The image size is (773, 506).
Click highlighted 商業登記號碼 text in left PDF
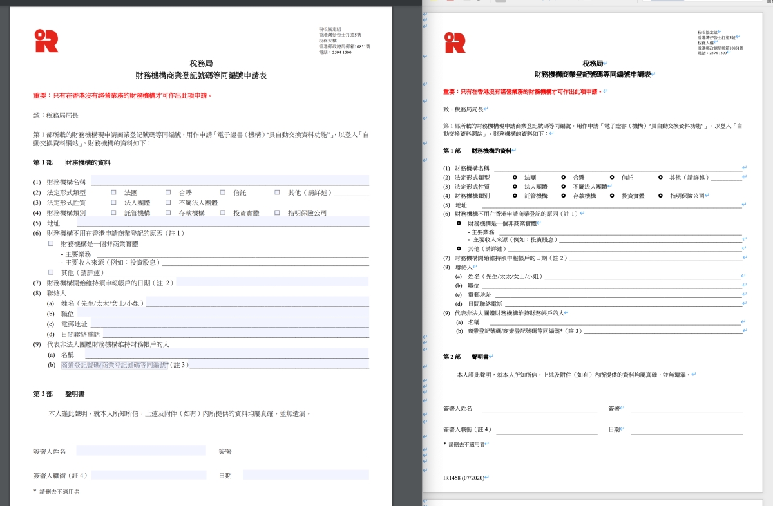(113, 365)
